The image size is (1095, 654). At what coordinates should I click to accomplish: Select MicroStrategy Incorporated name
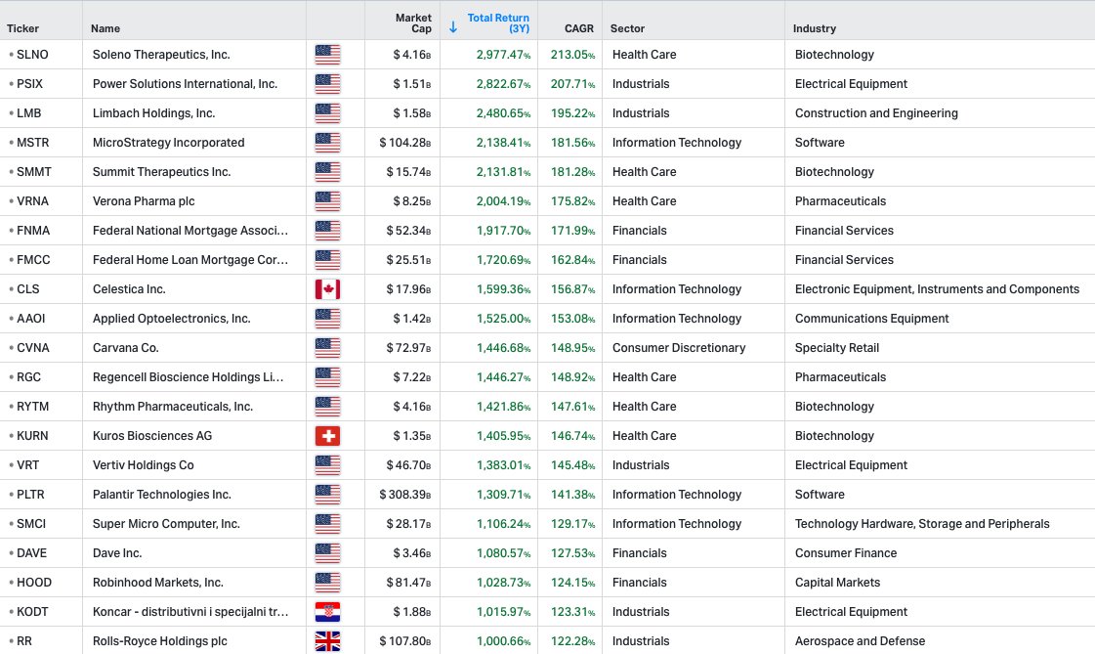168,143
